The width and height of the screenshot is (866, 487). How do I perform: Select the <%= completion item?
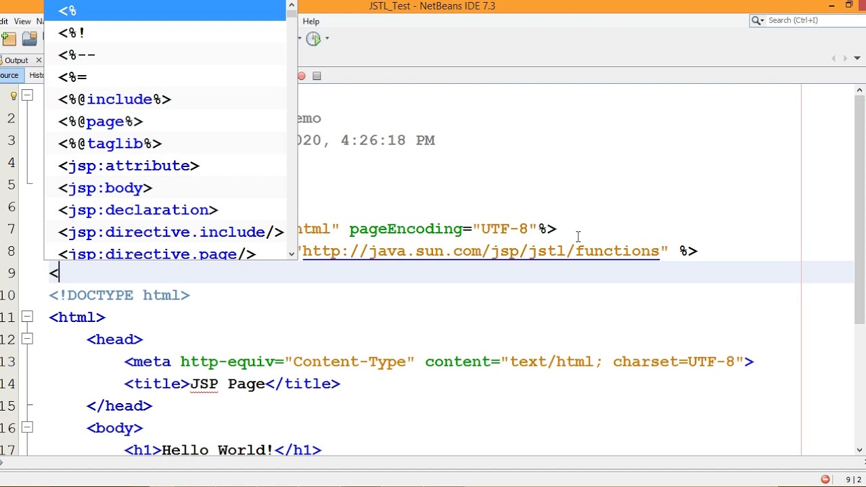tap(165, 77)
